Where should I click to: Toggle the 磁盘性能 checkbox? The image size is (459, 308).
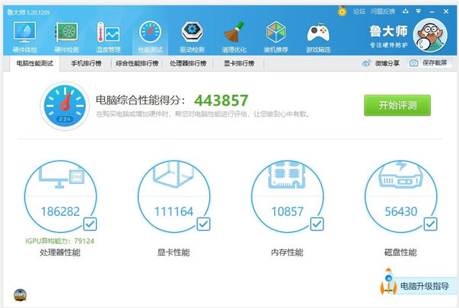click(x=430, y=224)
